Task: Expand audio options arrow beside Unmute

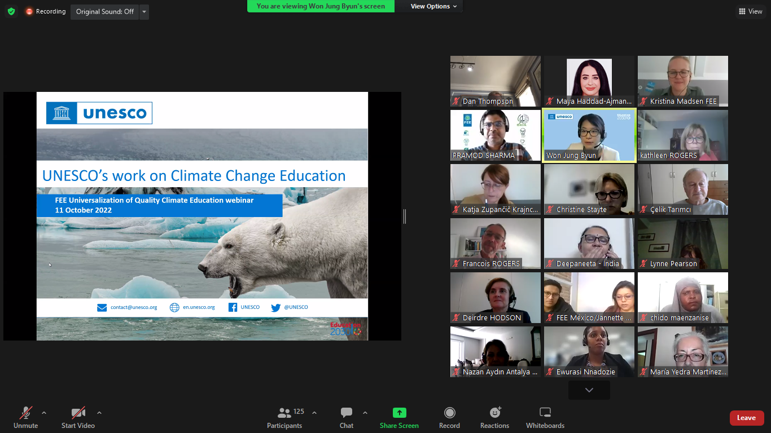Action: (44, 413)
